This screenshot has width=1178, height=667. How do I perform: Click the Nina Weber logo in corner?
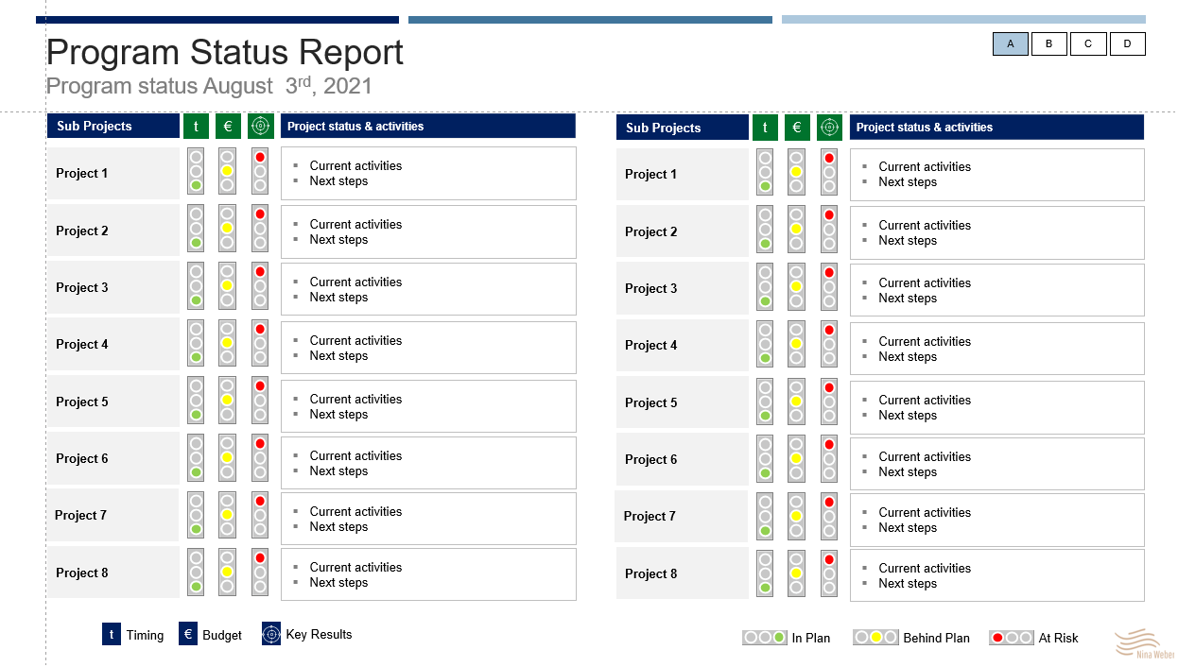coord(1145,643)
